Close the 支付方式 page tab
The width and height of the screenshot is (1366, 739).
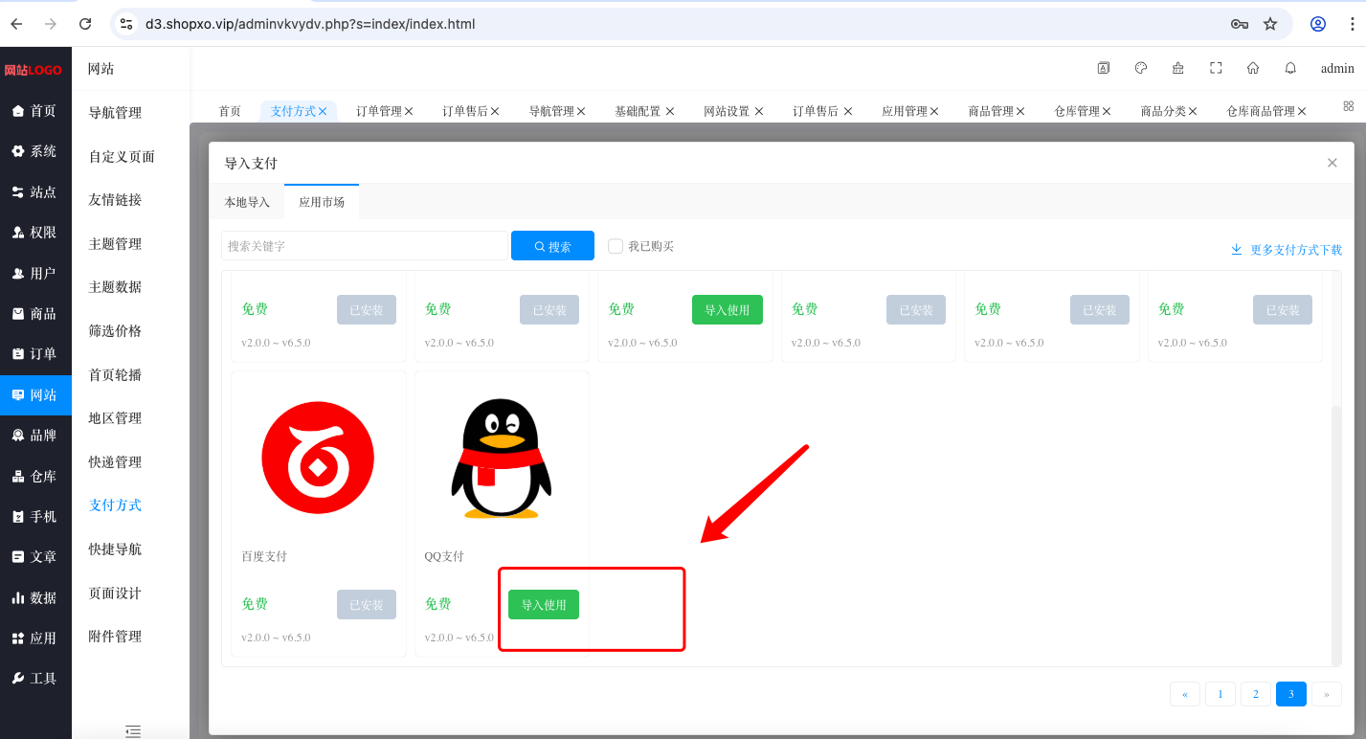click(323, 111)
